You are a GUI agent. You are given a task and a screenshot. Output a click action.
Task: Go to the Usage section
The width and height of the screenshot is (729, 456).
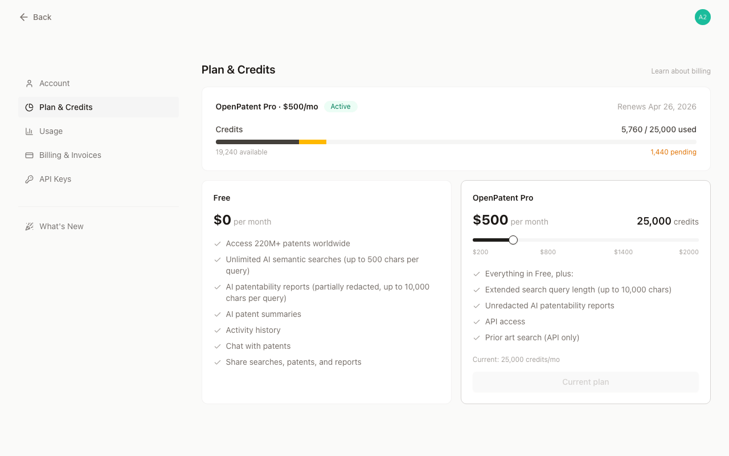click(51, 131)
